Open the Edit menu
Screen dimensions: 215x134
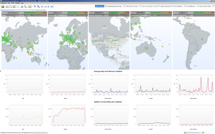click(x=9, y=3)
